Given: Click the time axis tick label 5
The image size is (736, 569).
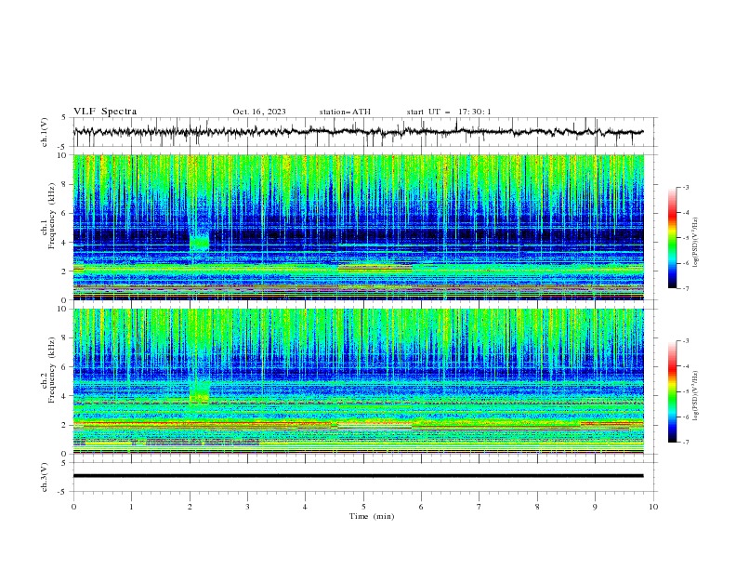Looking at the screenshot, I should click(363, 507).
